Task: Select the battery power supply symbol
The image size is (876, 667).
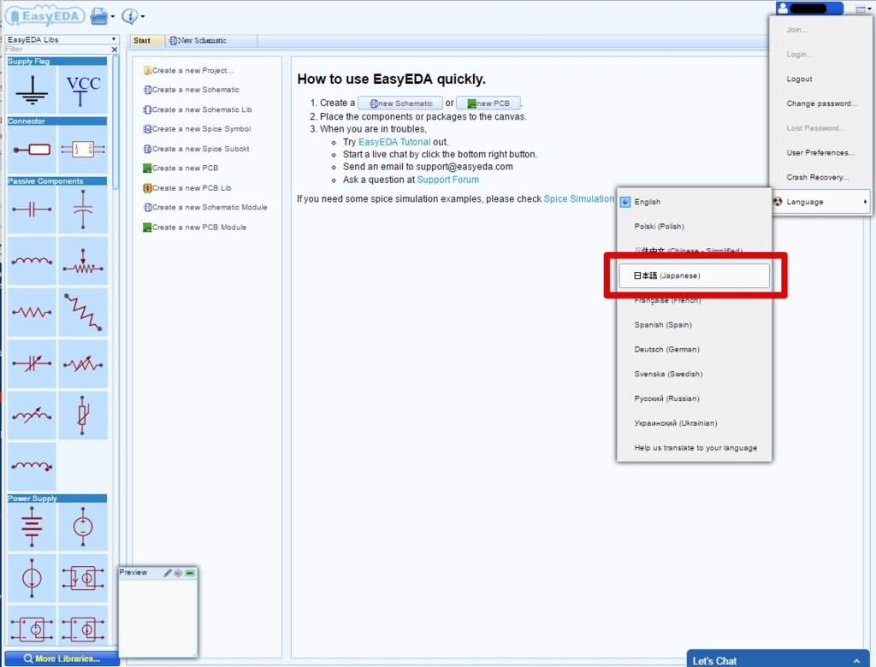Action: point(32,527)
